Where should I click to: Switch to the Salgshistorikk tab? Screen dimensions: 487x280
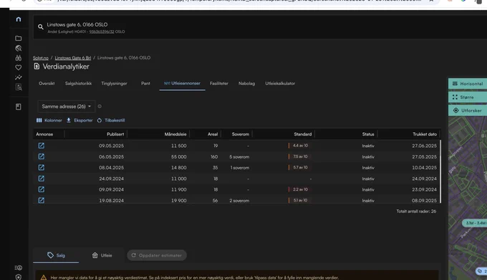coord(78,84)
